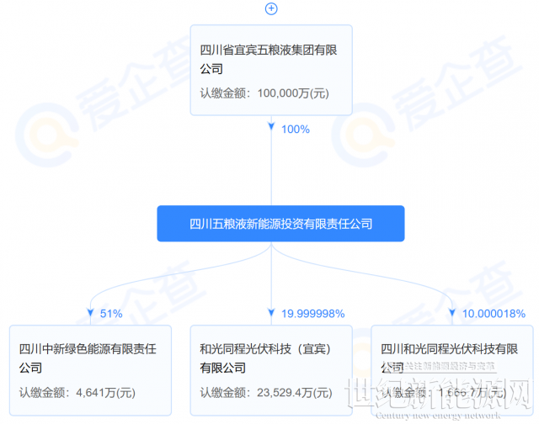
Task: Click 认缴金额 100,000万(元) text
Action: tap(264, 93)
